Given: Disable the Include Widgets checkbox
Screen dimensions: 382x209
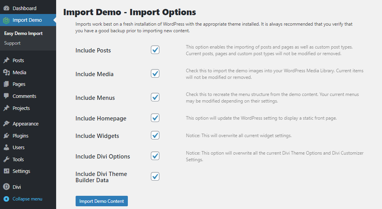Looking at the screenshot, I should 155,136.
